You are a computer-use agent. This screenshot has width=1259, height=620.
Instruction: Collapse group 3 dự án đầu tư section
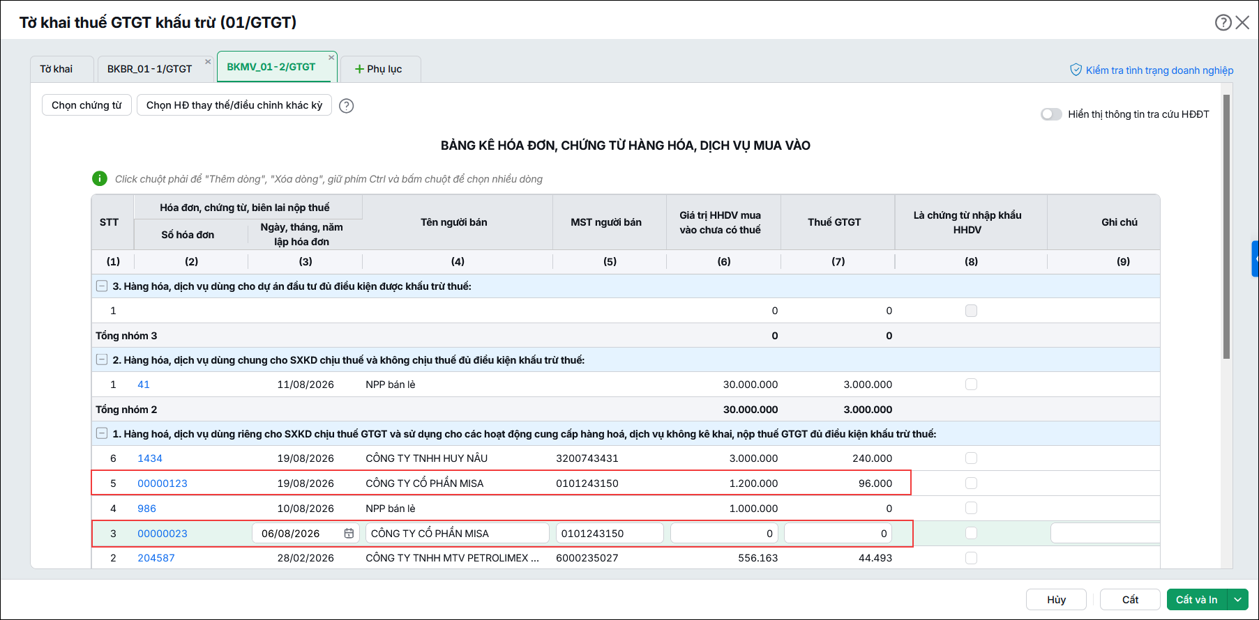coord(102,286)
